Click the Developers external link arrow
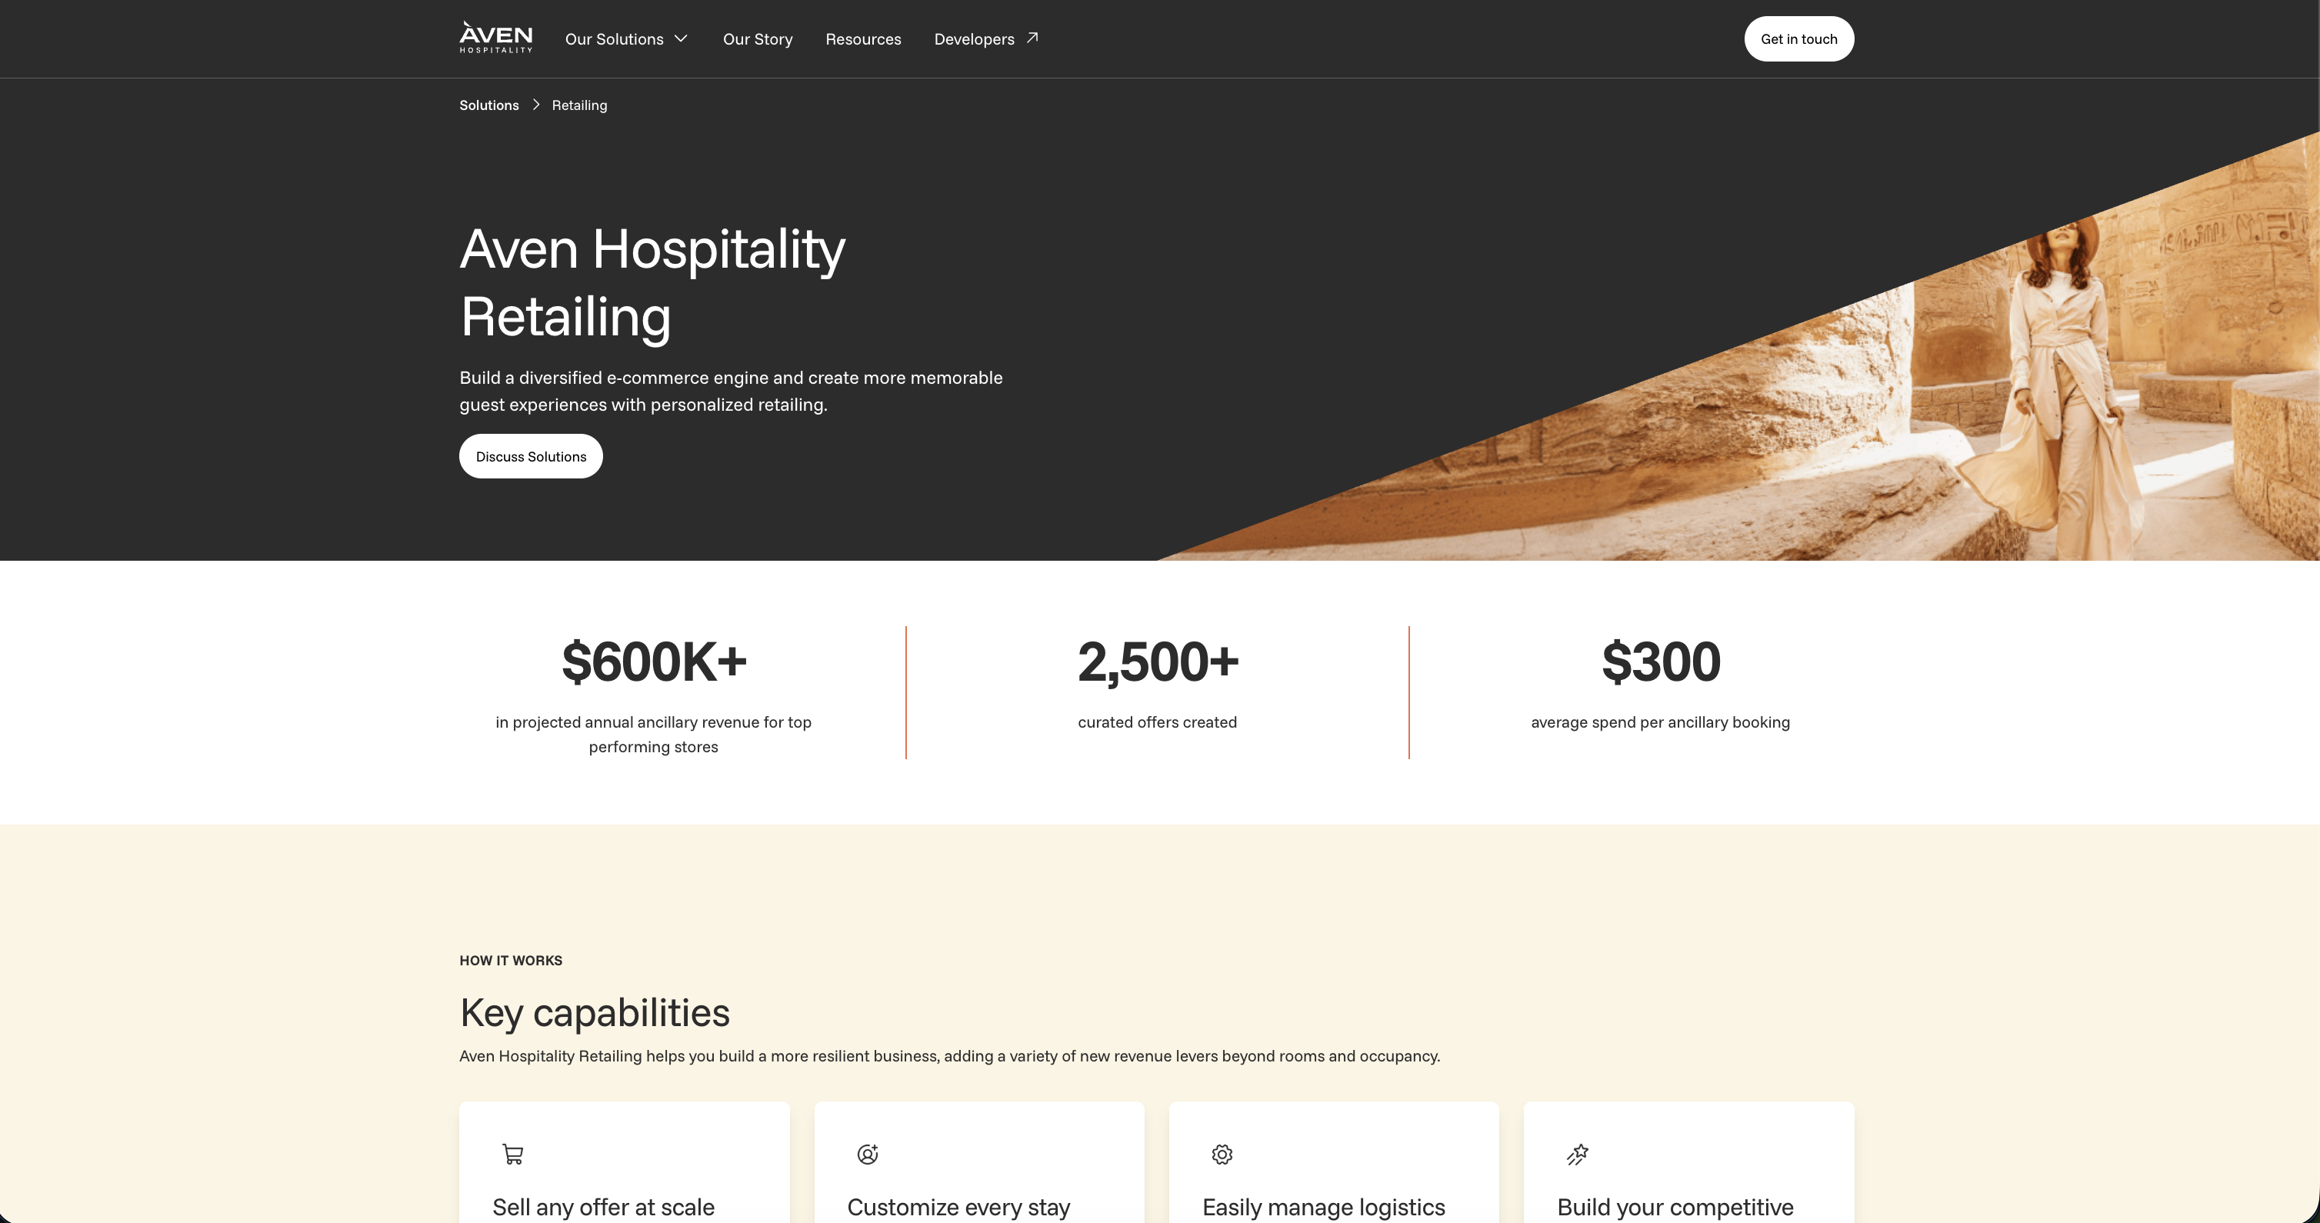The image size is (2320, 1223). 1032,38
